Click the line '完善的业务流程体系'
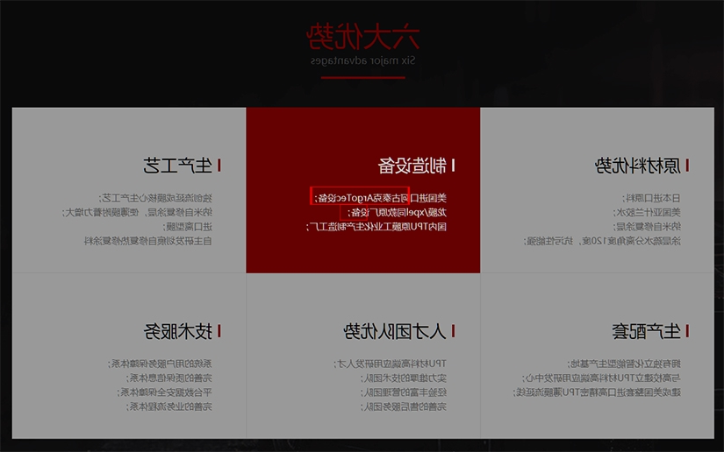 coord(169,406)
